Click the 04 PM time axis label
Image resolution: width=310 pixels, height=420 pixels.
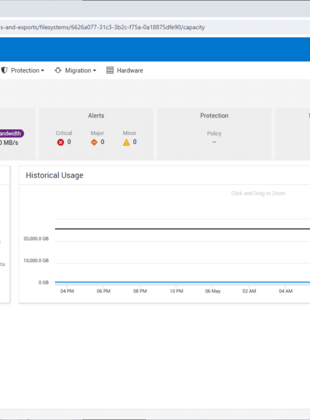tap(67, 291)
